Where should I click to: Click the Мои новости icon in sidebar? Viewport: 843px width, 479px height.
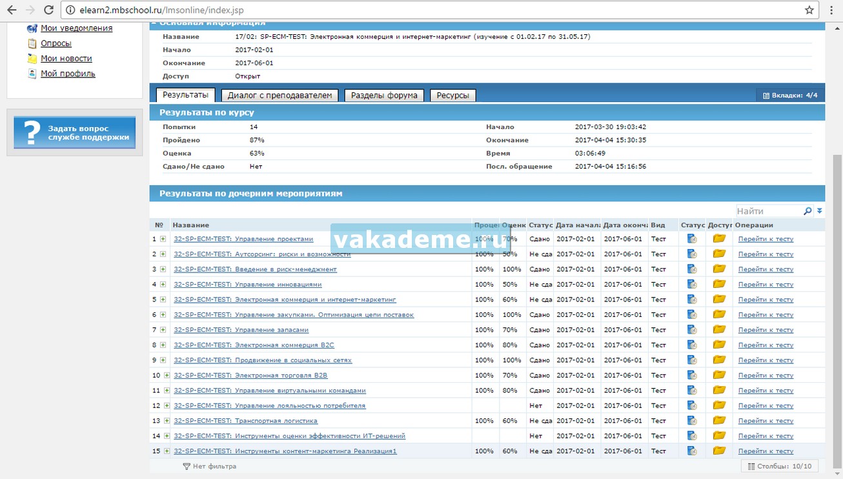pyautogui.click(x=32, y=59)
